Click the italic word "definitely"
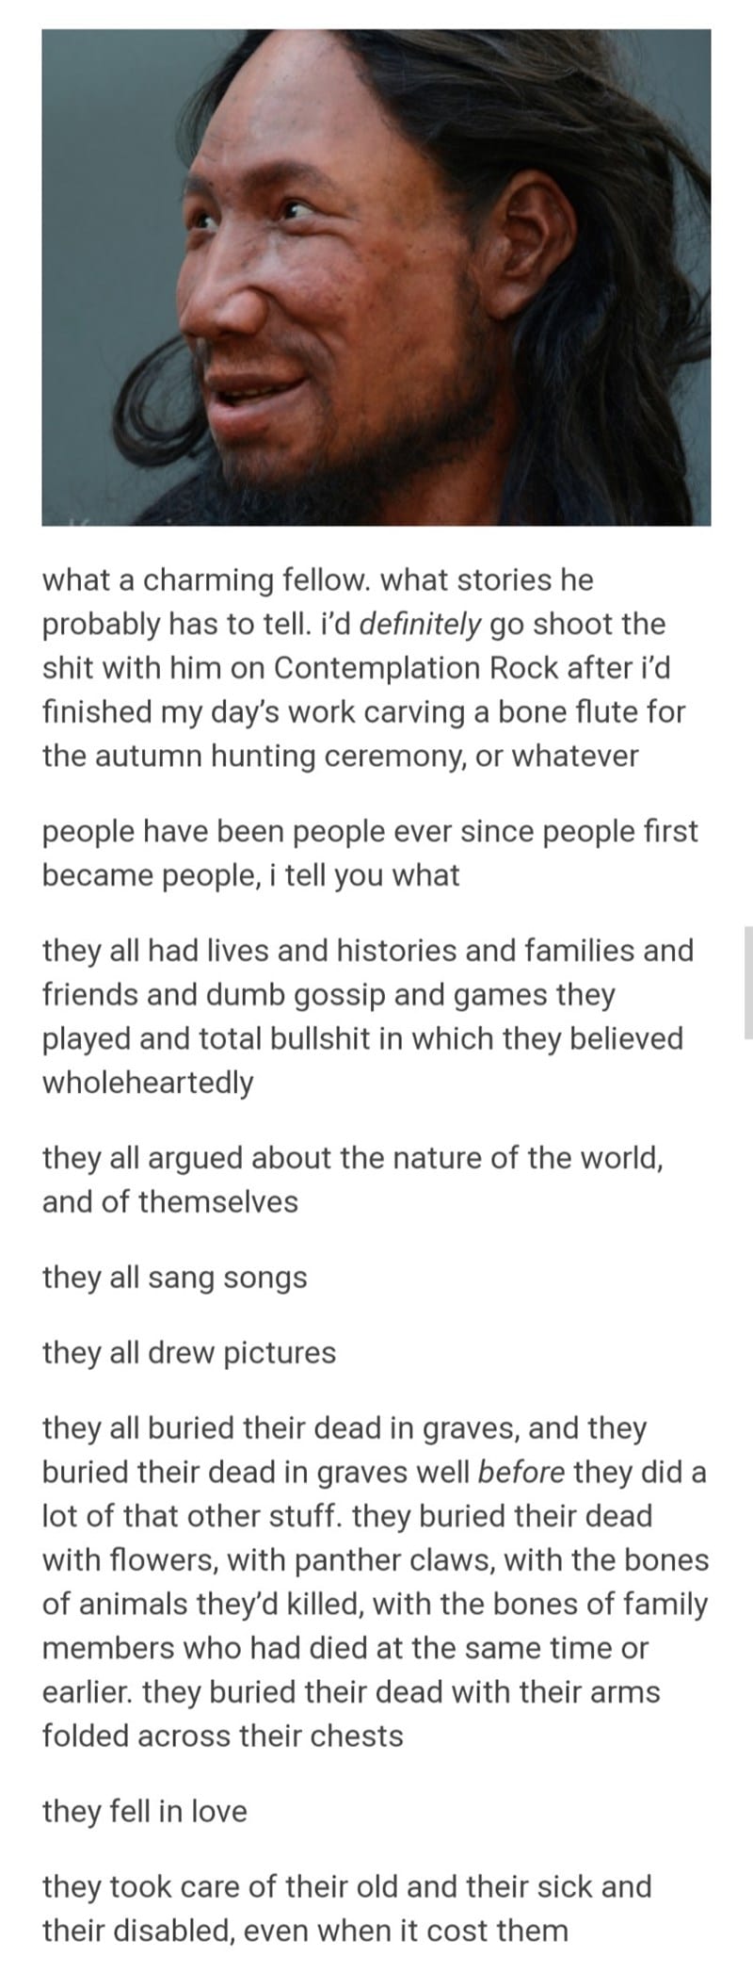 [421, 624]
